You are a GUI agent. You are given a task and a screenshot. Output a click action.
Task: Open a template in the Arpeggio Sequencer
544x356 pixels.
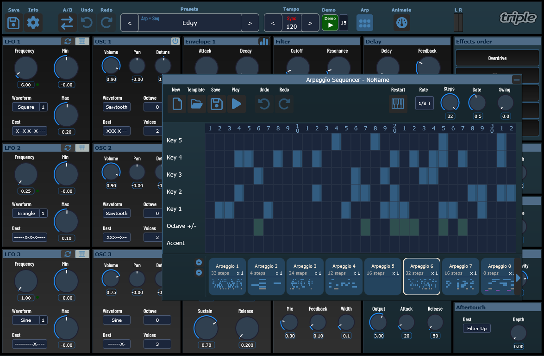pyautogui.click(x=196, y=104)
